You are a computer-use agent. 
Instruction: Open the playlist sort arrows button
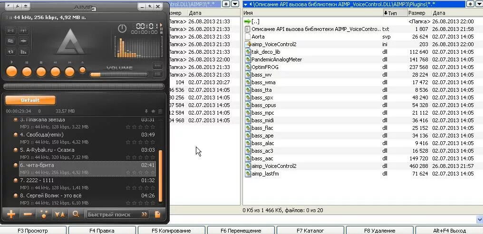click(x=60, y=214)
